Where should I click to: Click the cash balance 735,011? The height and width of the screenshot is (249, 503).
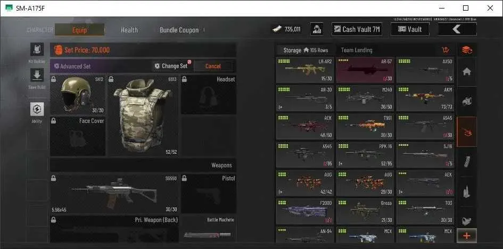[x=286, y=29]
